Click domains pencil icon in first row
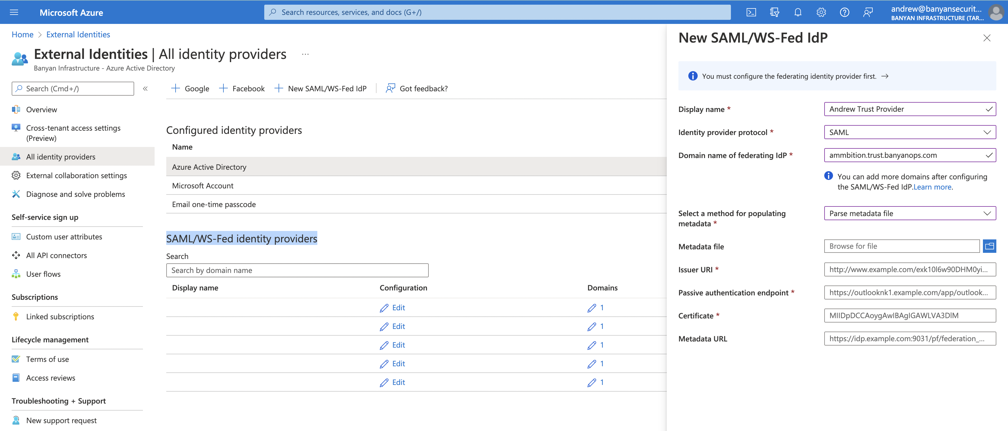Image resolution: width=1008 pixels, height=431 pixels. [x=591, y=308]
